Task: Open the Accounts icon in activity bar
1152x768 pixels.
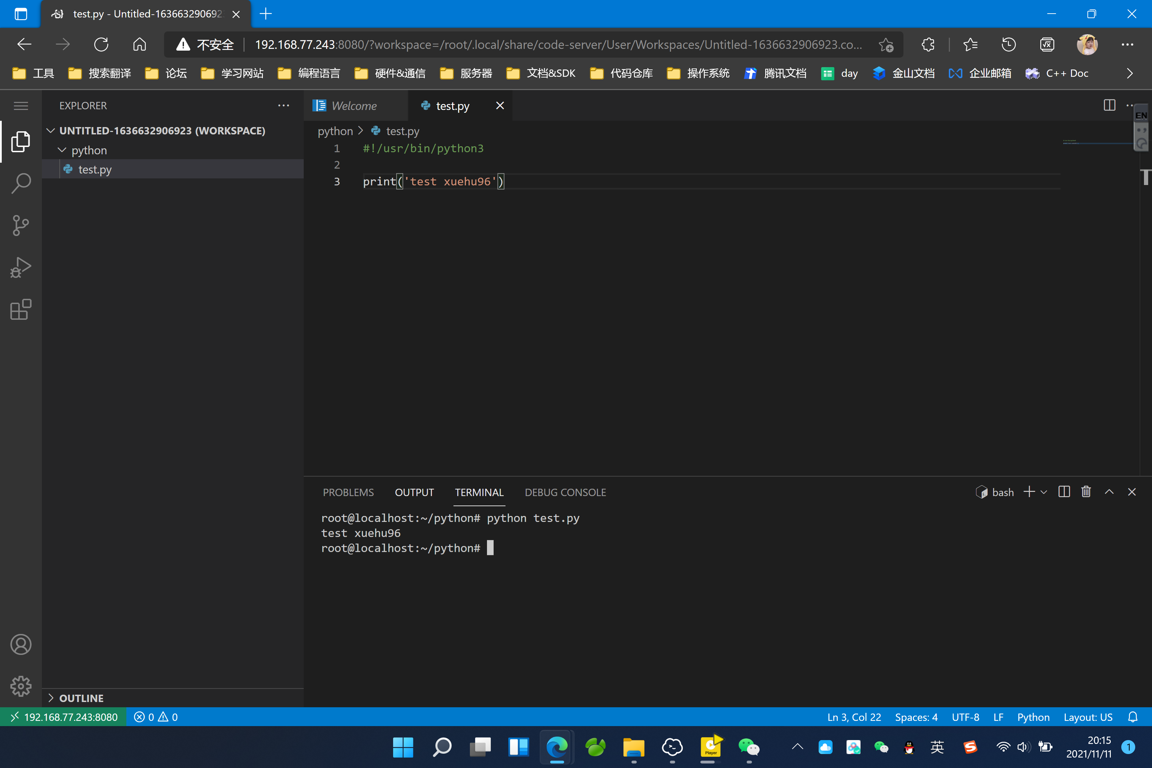Action: pyautogui.click(x=21, y=644)
